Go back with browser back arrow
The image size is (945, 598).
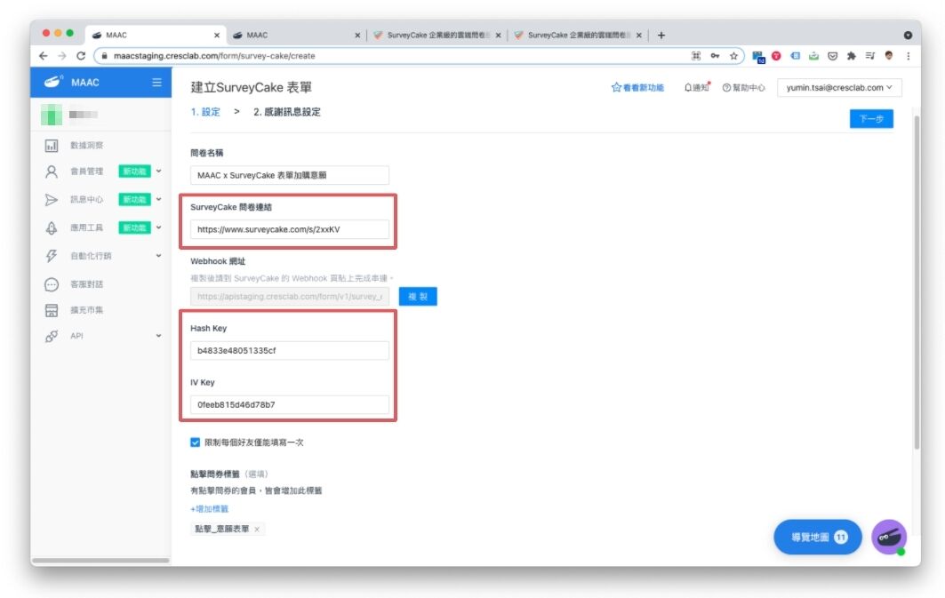43,56
